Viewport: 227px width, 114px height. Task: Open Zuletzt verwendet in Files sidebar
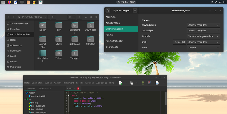click(20, 24)
